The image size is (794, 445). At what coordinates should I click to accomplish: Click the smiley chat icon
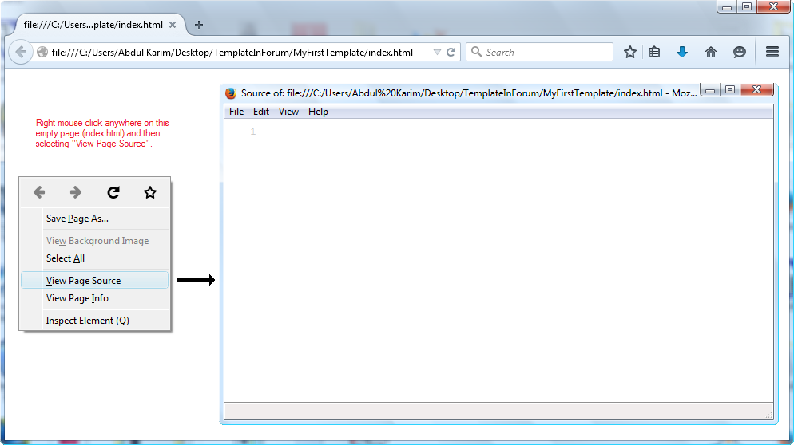tap(740, 52)
